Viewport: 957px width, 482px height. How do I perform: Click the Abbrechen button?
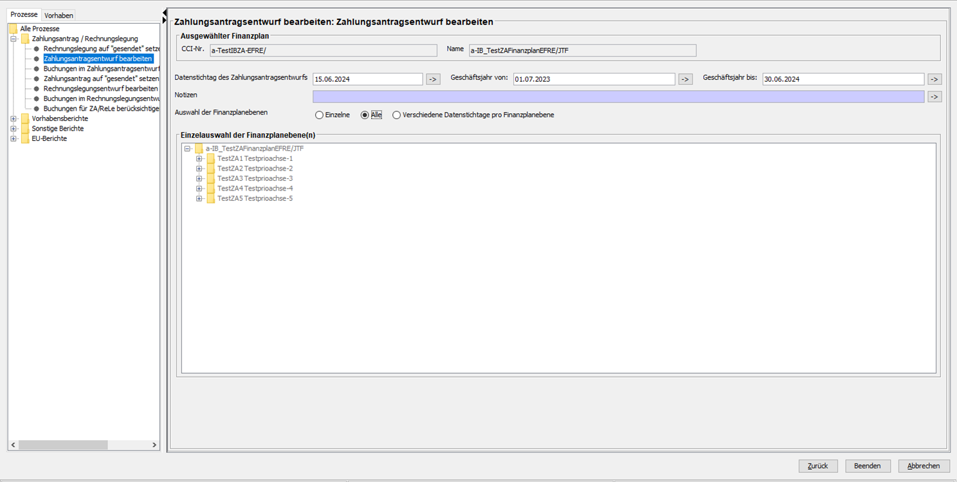click(924, 466)
